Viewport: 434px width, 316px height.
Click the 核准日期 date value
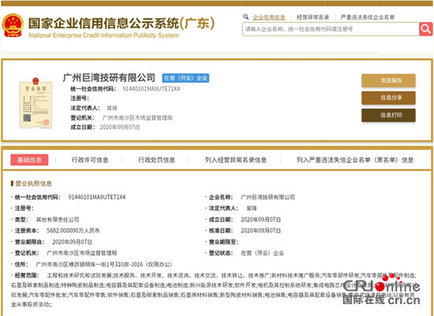pyautogui.click(x=260, y=231)
